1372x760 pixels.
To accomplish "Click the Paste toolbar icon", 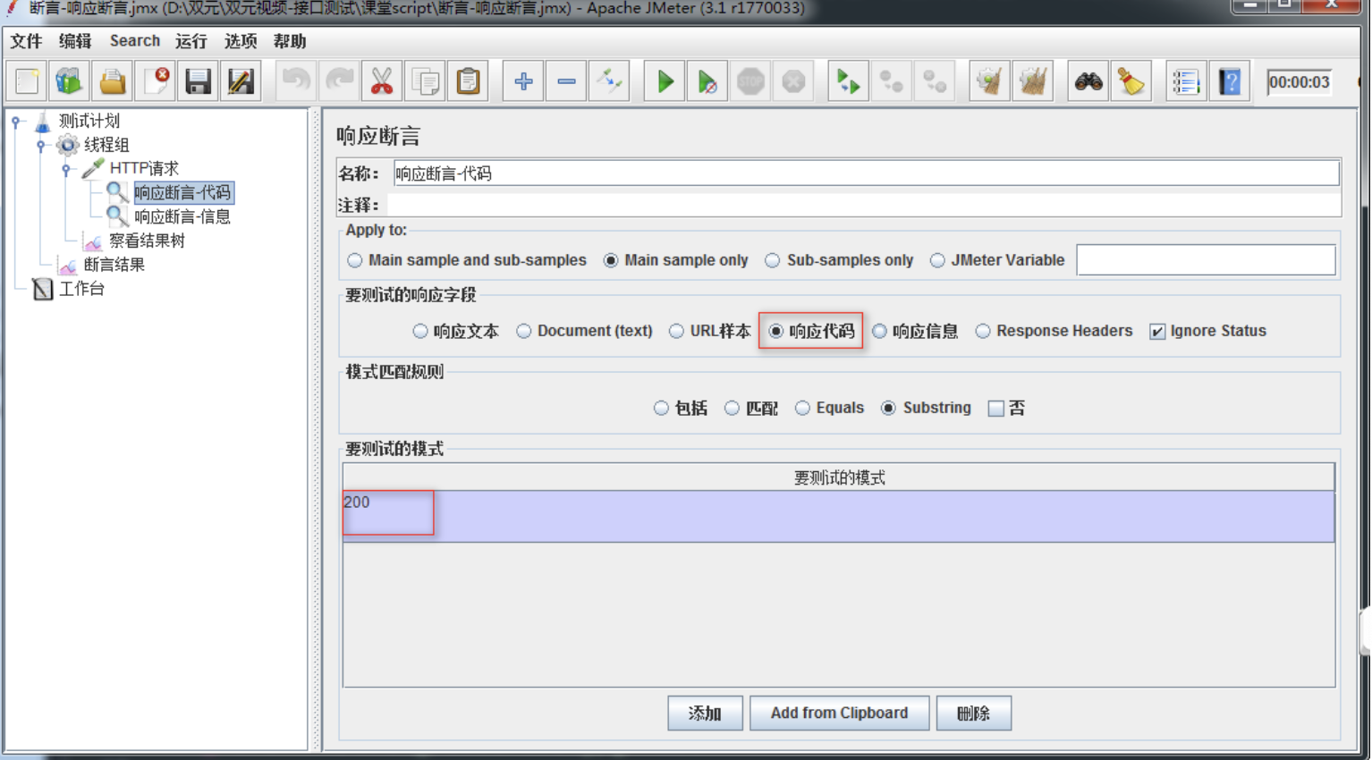I will (467, 80).
